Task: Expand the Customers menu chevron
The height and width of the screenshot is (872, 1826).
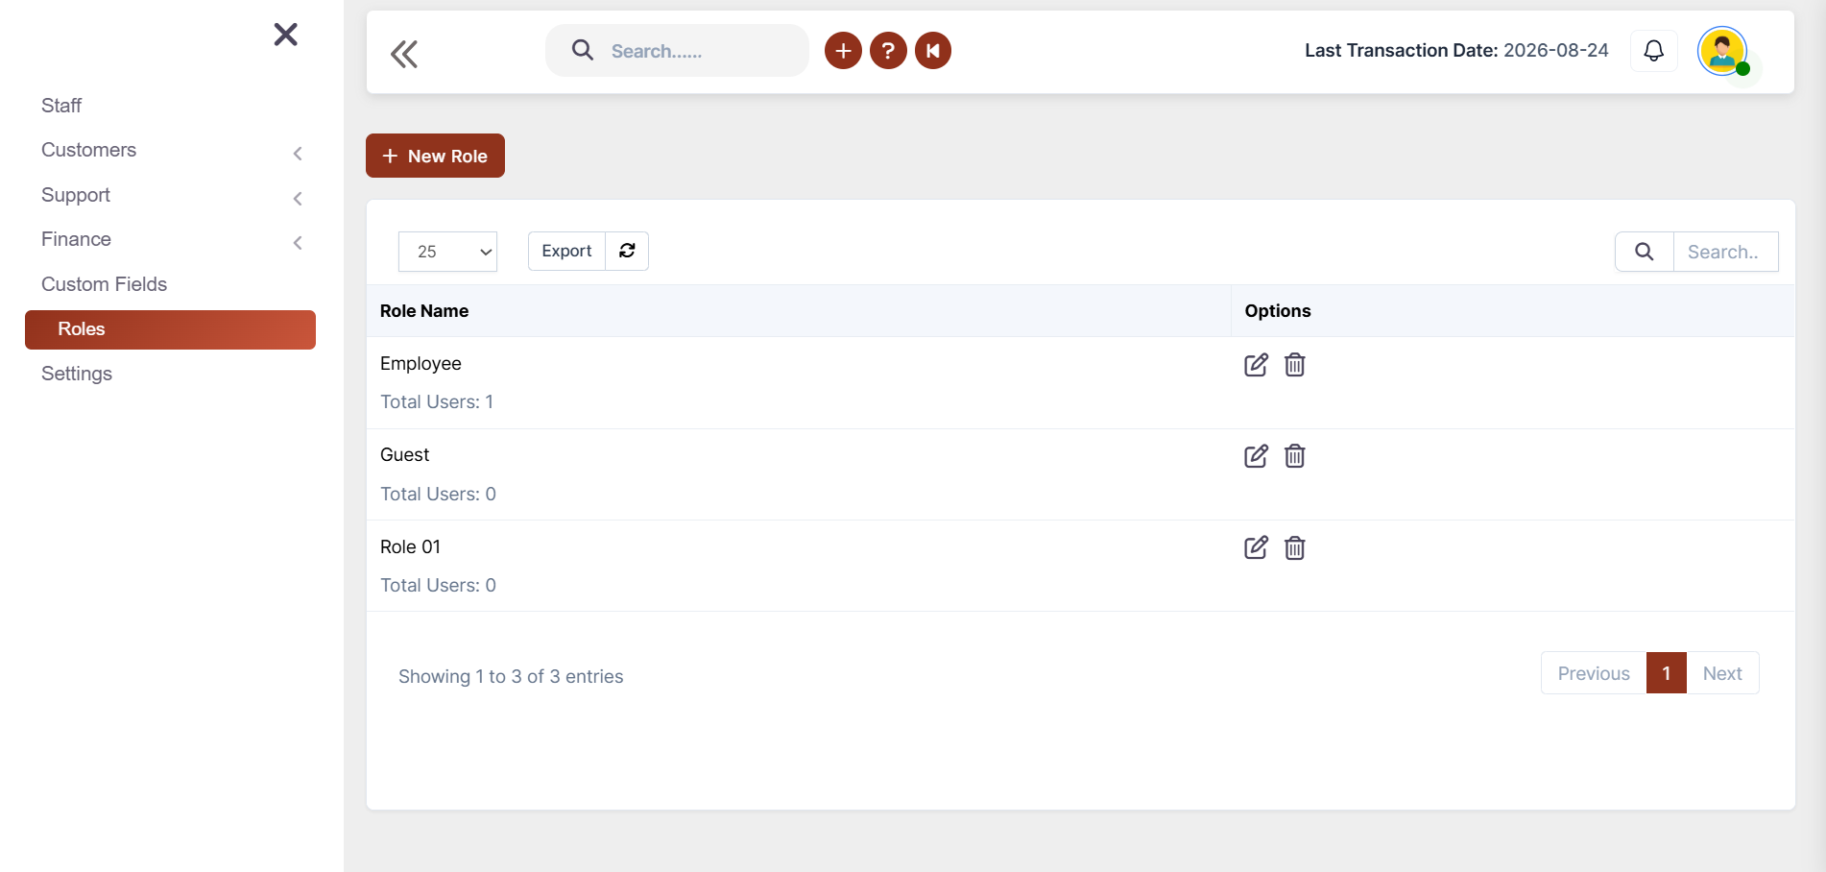Action: click(x=298, y=154)
